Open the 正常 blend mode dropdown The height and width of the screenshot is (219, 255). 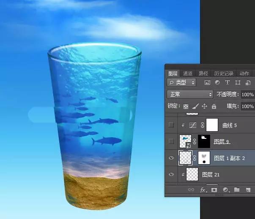pos(190,95)
